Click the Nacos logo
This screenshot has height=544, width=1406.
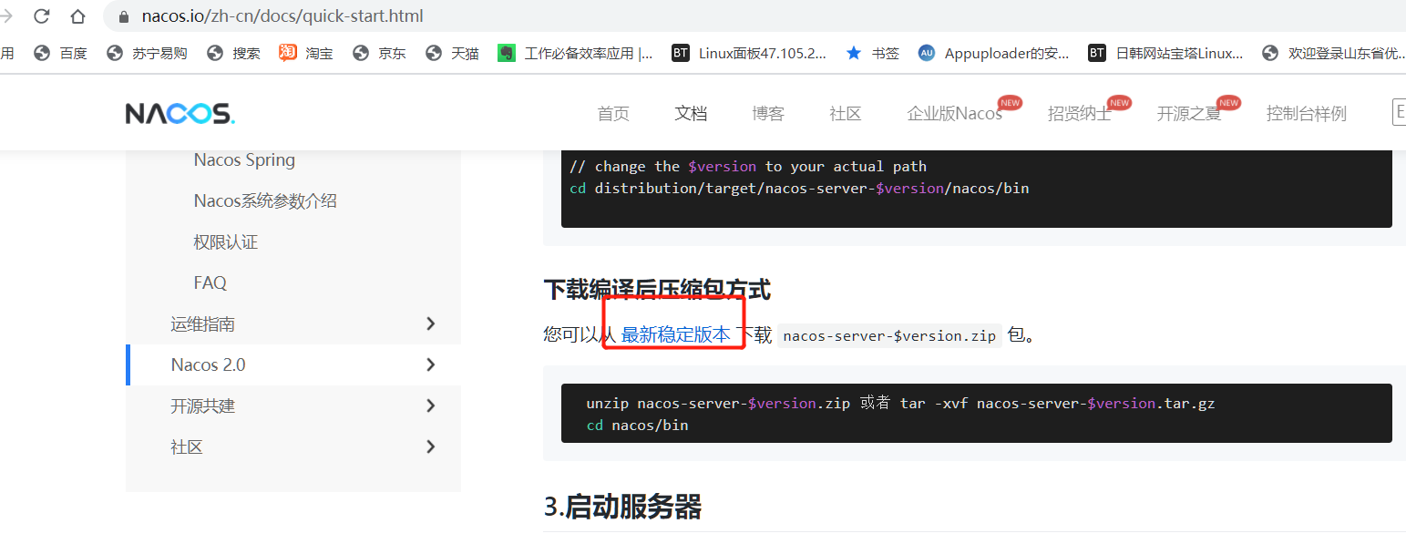[180, 113]
